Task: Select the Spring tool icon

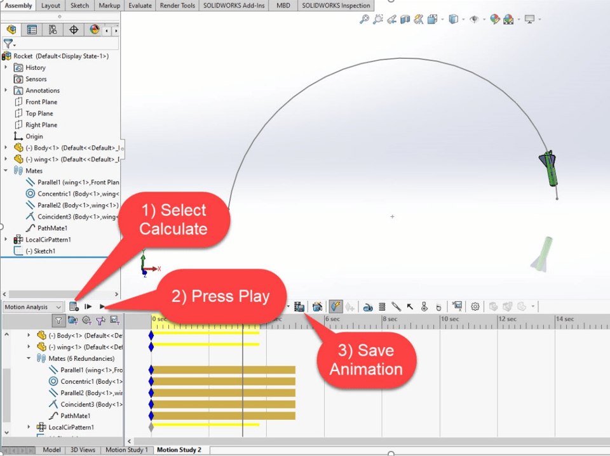Action: coord(381,306)
